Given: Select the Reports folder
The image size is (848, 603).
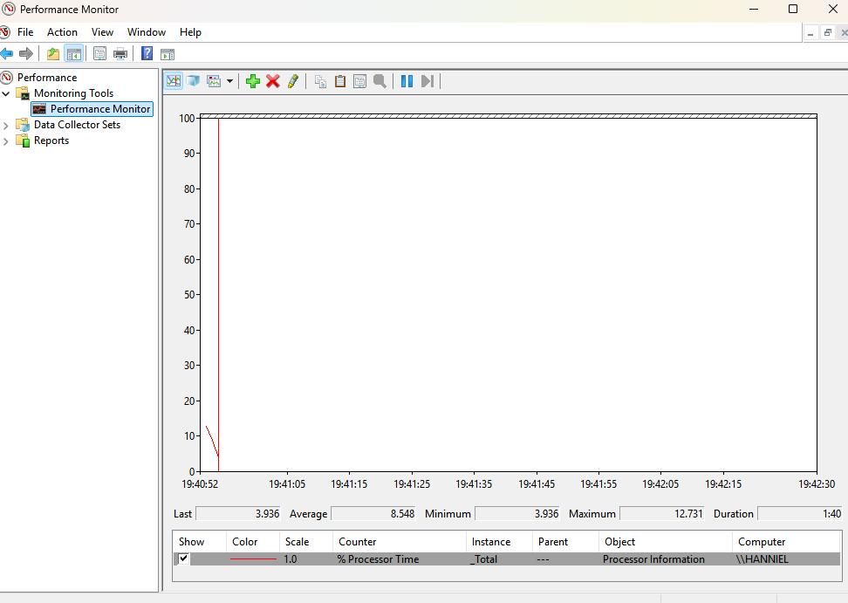Looking at the screenshot, I should [x=51, y=140].
